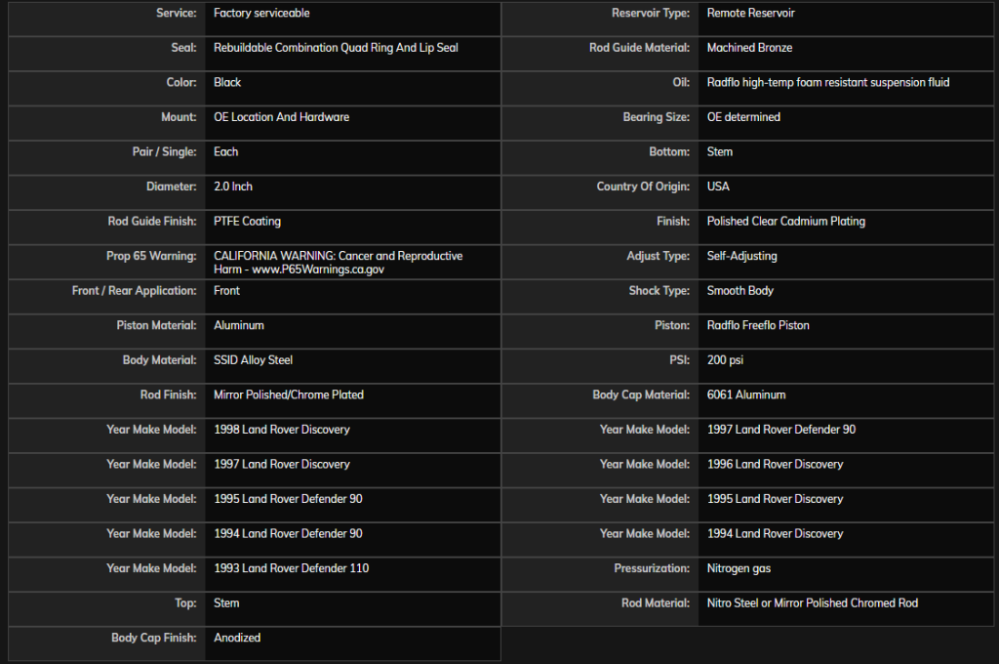Click the 'Rod Material:' label

pyautogui.click(x=655, y=602)
